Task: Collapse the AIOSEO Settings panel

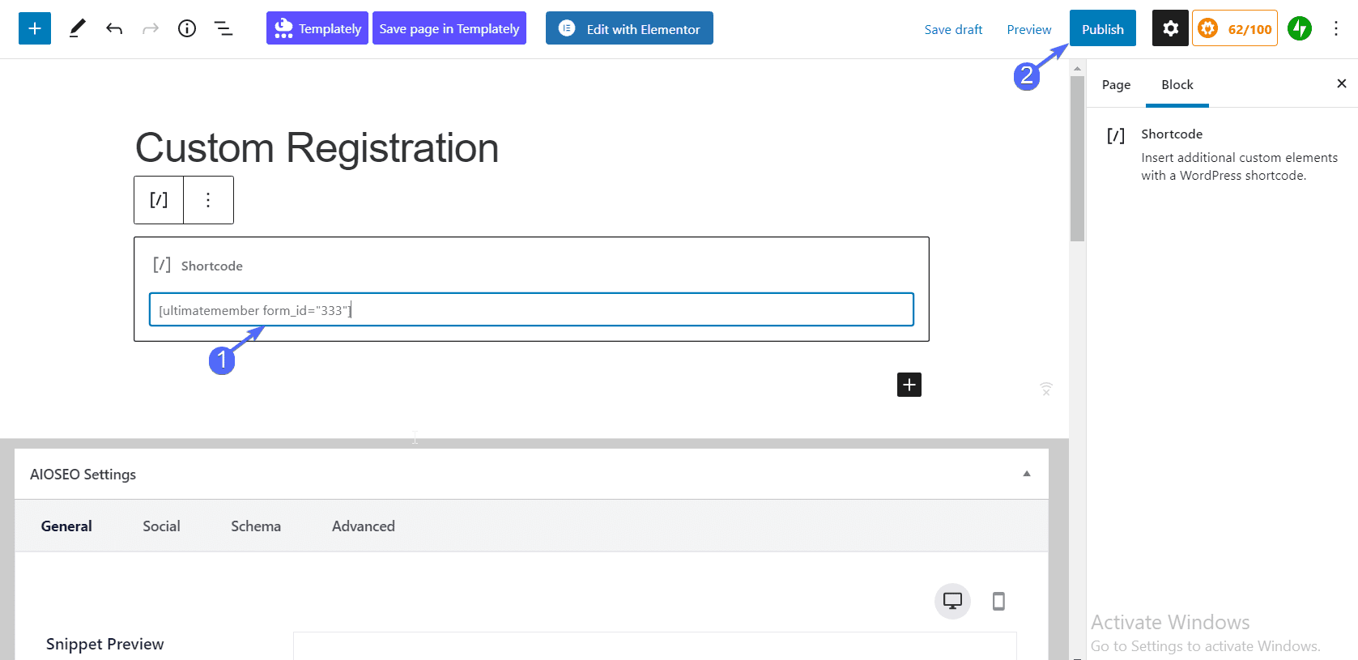Action: [x=1027, y=474]
